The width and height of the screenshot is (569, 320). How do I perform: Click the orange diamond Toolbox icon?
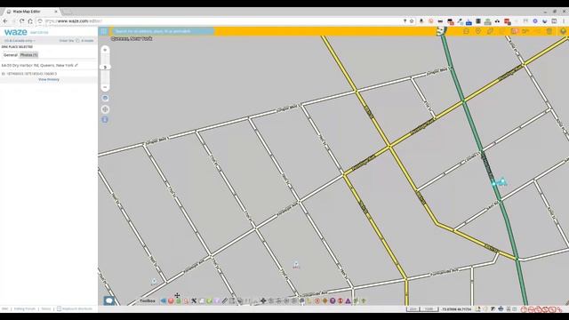point(325,300)
